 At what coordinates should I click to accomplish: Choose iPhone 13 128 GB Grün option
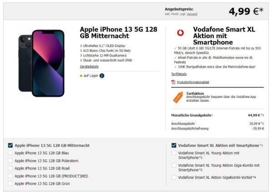(10, 183)
